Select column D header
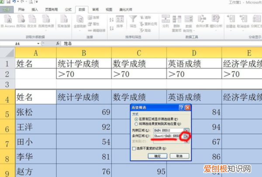This screenshot has height=177, width=262. (194, 53)
